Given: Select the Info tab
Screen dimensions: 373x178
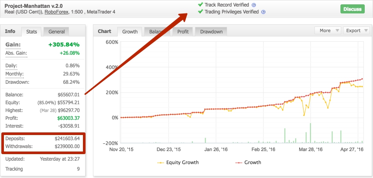Looking at the screenshot, I should 10,31.
